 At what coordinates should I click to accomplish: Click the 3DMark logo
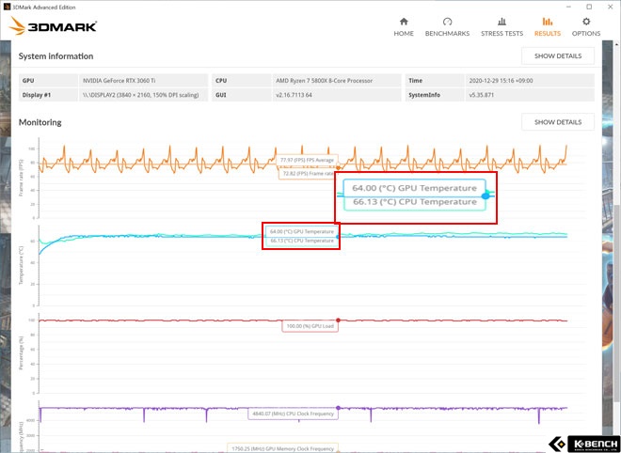tap(53, 26)
